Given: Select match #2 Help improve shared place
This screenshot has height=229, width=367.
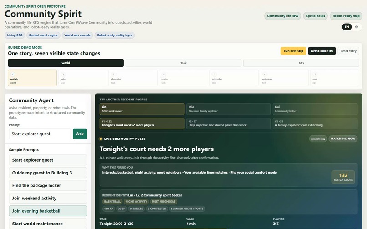Looking at the screenshot, I should [x=229, y=124].
